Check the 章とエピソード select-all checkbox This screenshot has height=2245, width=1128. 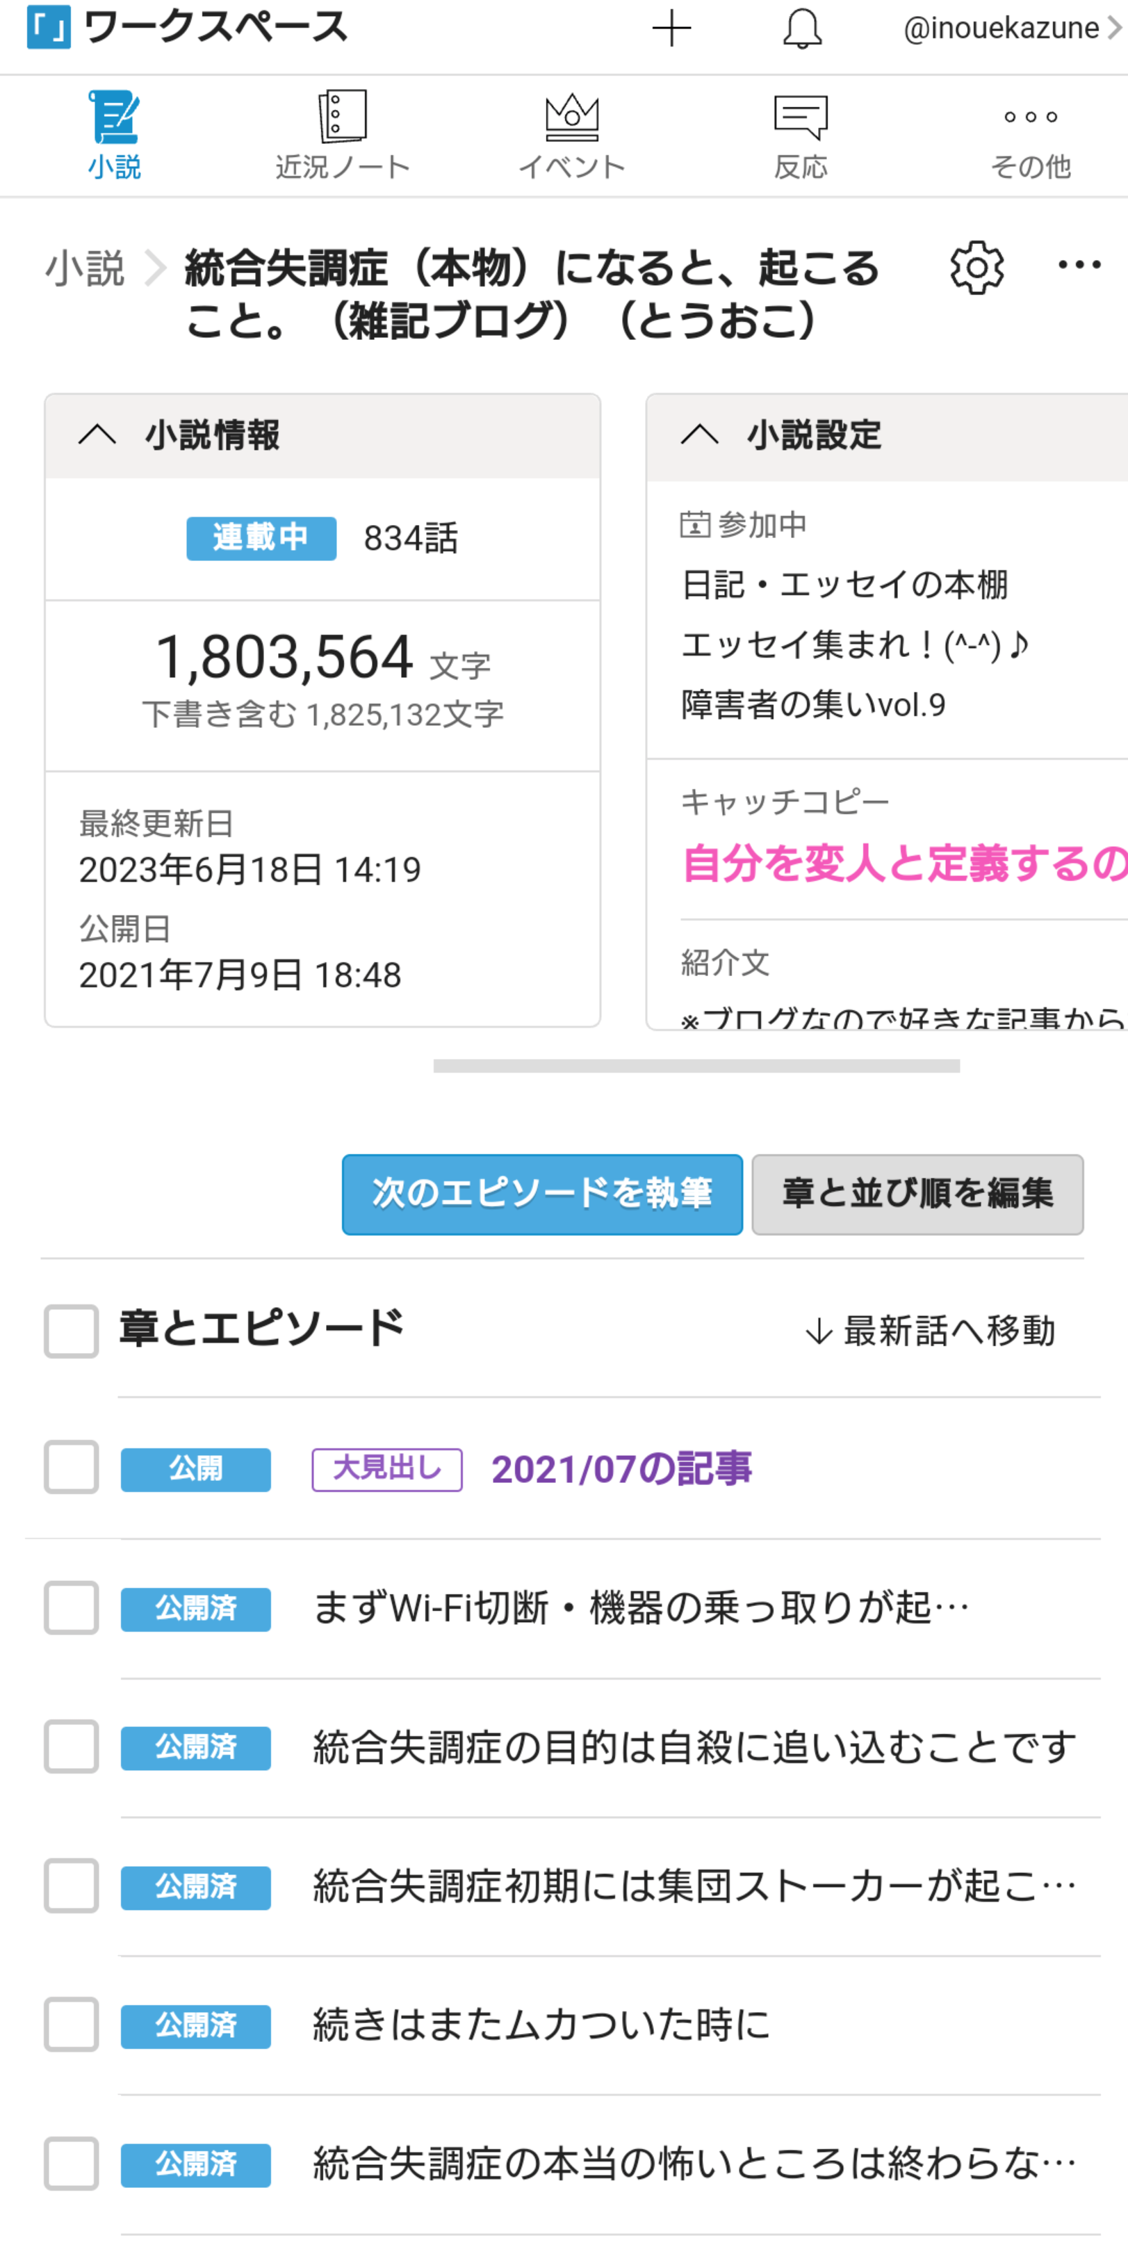(72, 1331)
